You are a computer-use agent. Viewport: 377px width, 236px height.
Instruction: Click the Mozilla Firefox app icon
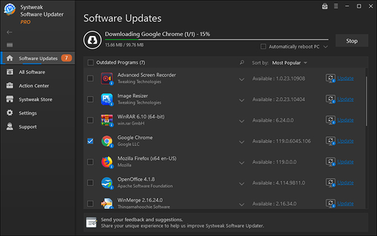107,162
